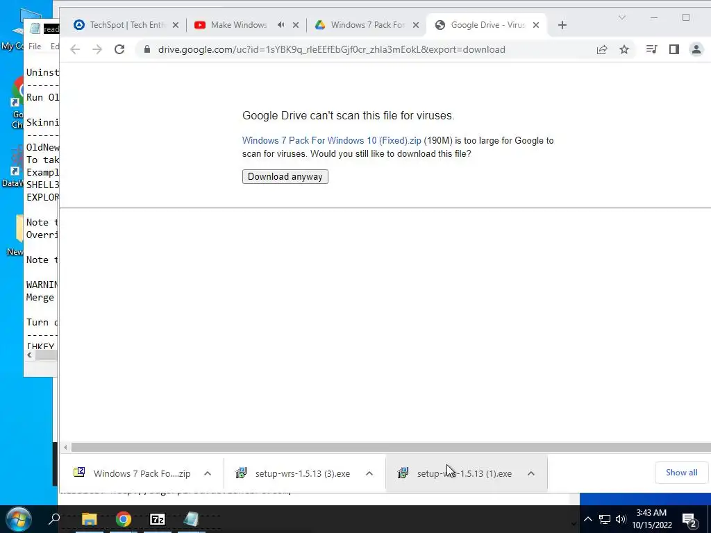Click Chrome's back navigation arrow
Viewport: 711px width, 533px height.
75,49
